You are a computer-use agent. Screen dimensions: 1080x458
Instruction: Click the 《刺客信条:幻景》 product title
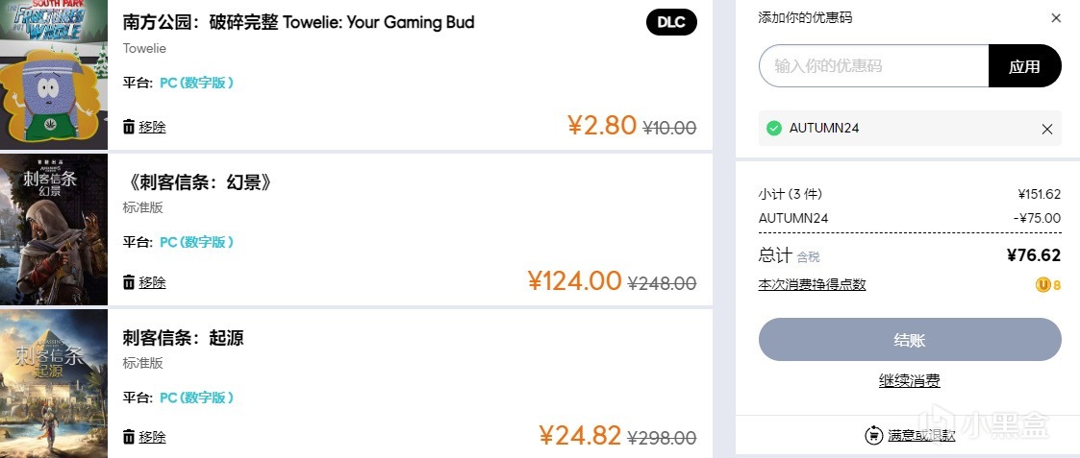point(199,181)
